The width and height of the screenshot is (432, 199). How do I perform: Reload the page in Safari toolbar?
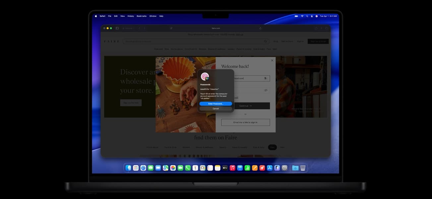pyautogui.click(x=260, y=28)
